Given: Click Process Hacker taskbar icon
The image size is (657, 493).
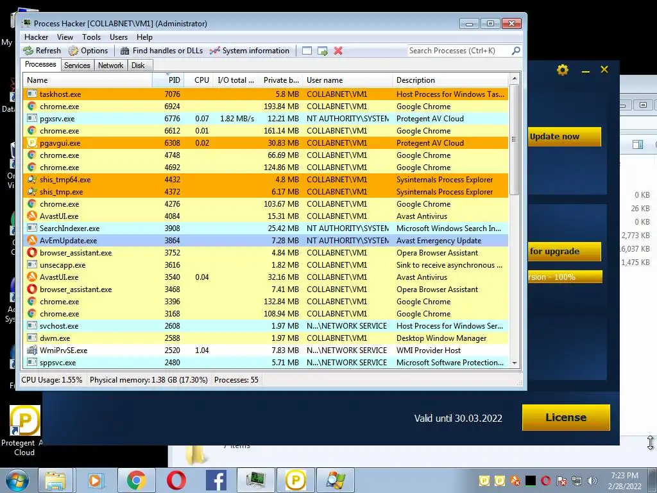Looking at the screenshot, I should tap(256, 481).
